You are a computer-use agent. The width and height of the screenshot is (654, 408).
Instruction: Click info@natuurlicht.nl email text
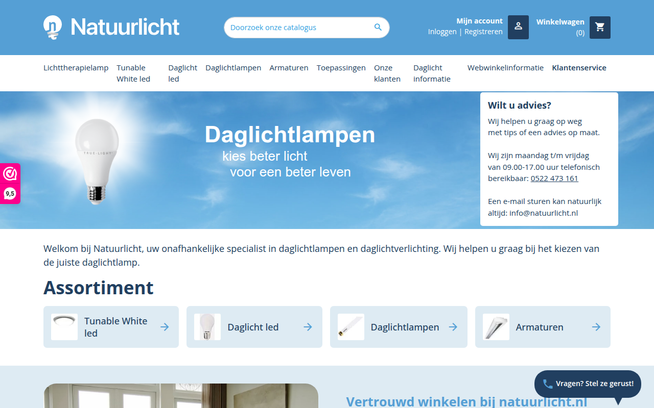point(544,213)
